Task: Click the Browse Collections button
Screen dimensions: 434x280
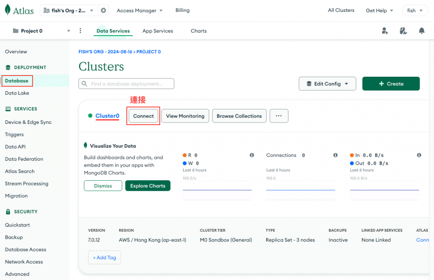Action: click(239, 116)
